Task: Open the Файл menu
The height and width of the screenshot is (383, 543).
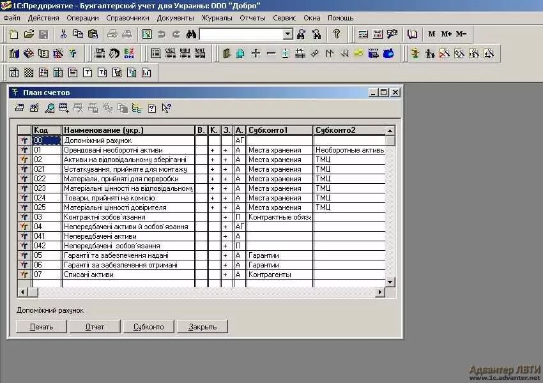Action: pos(11,18)
